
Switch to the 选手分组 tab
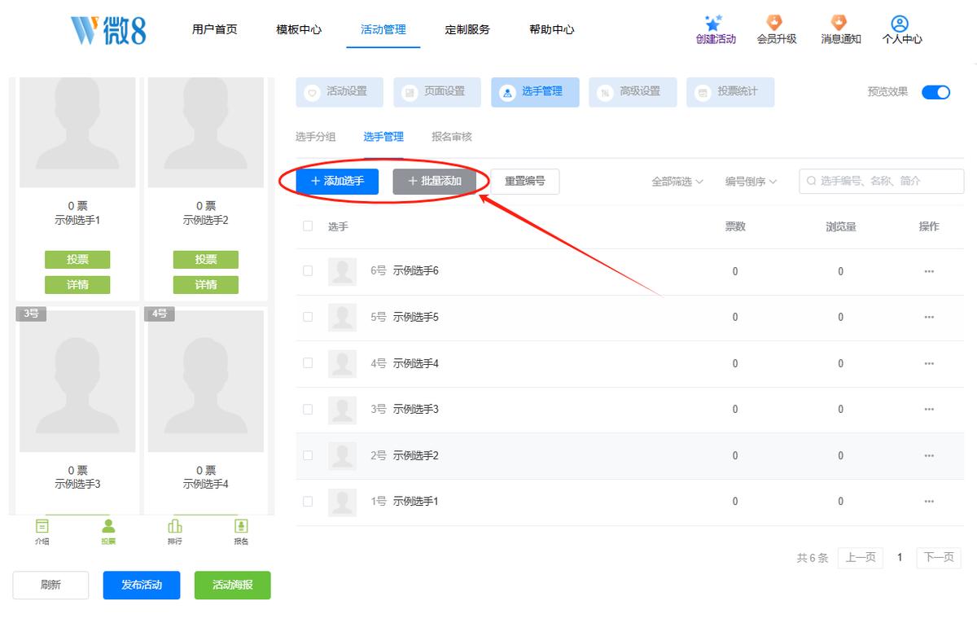(315, 137)
